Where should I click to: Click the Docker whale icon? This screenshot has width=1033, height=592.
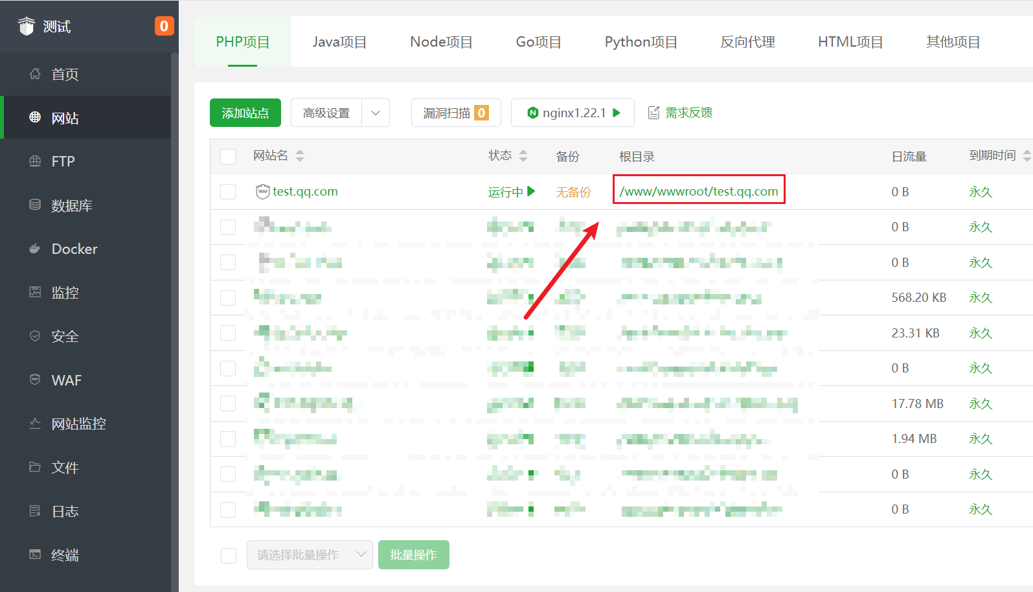click(35, 249)
